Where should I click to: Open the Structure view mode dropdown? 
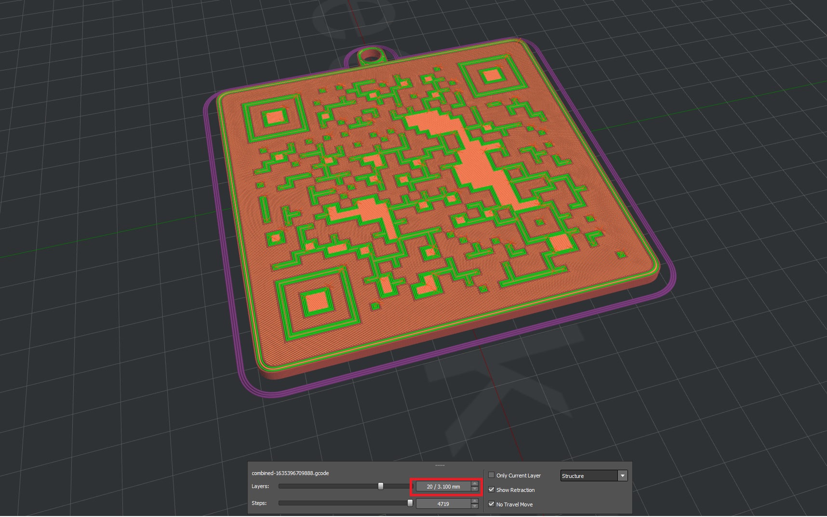pyautogui.click(x=594, y=476)
